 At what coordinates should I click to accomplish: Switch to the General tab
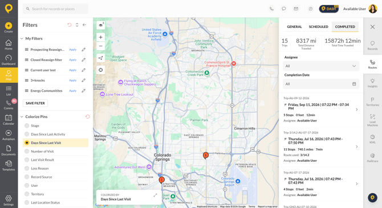[294, 27]
